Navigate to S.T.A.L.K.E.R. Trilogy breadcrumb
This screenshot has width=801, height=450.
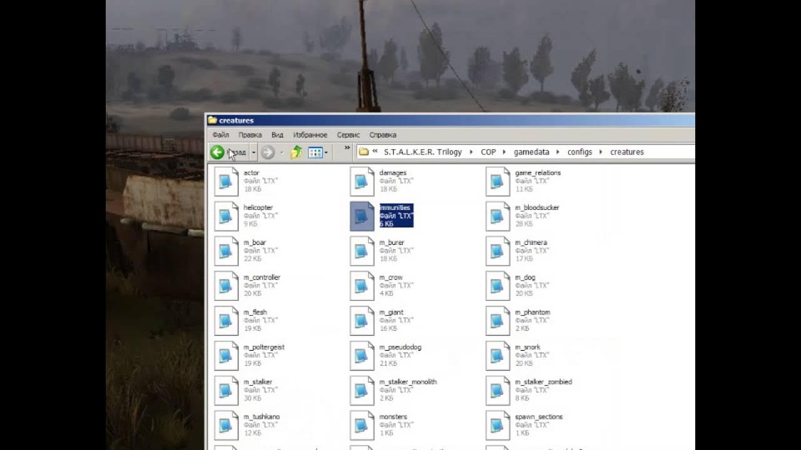coord(423,152)
